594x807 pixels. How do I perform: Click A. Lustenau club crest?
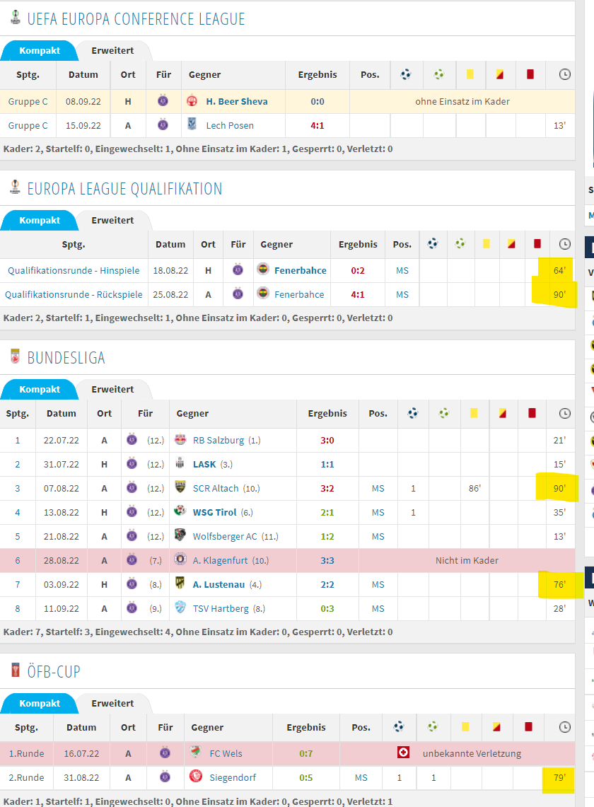click(180, 583)
